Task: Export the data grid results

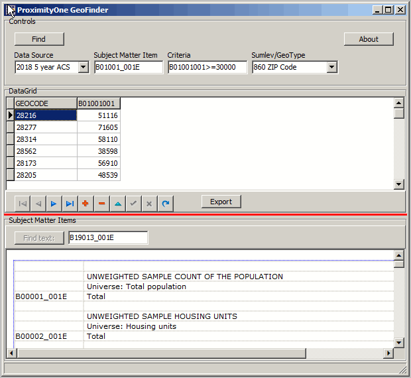Action: point(221,202)
